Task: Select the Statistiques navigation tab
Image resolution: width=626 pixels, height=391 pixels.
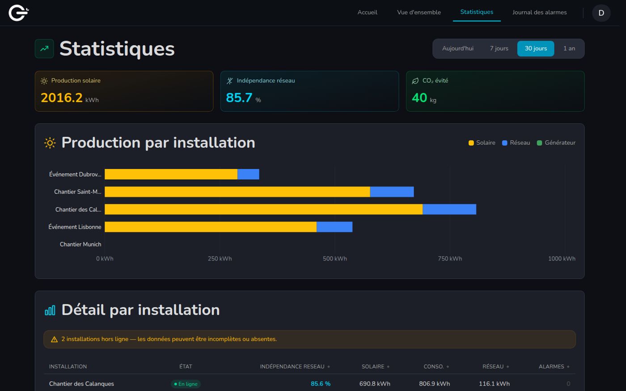Action: [477, 12]
